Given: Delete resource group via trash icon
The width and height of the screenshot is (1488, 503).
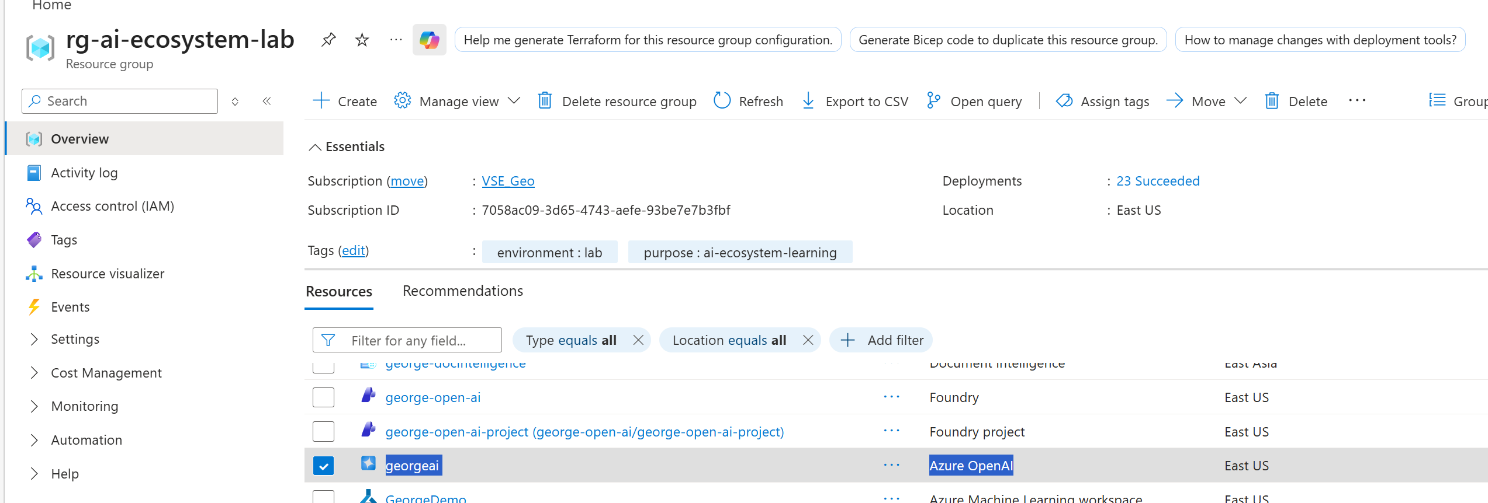Looking at the screenshot, I should 545,101.
